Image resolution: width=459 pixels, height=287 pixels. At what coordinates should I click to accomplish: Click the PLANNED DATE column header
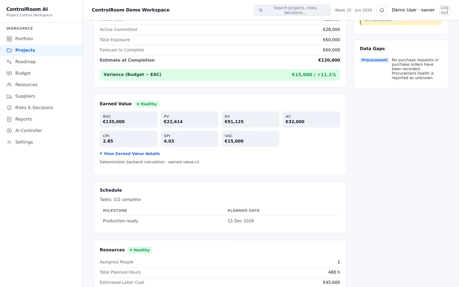click(244, 211)
